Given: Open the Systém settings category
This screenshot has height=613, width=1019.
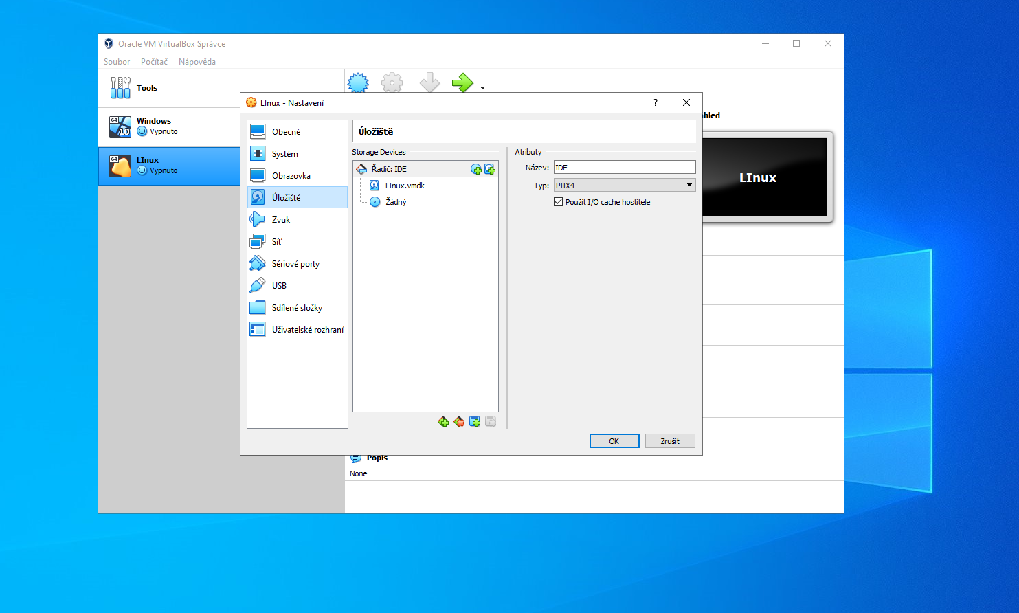Looking at the screenshot, I should click(x=298, y=154).
